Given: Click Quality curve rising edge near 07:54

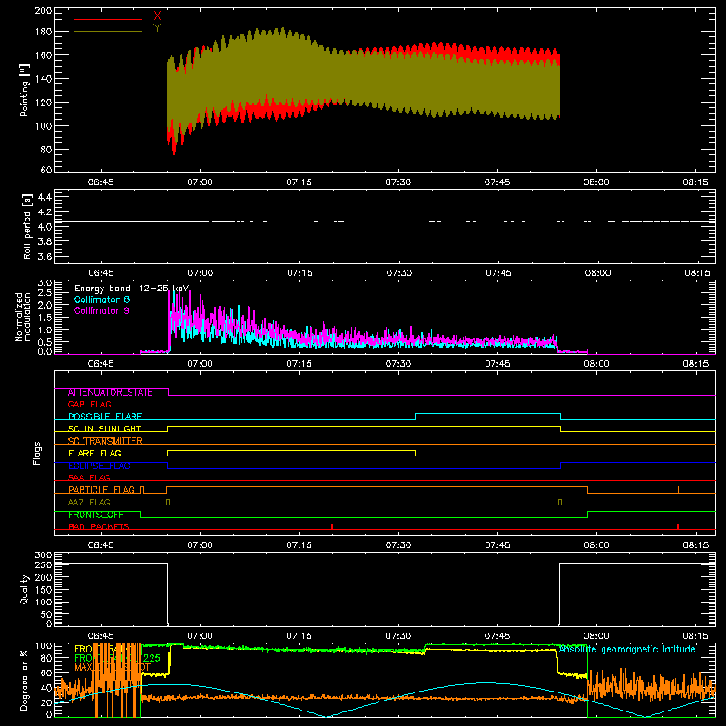Looking at the screenshot, I should coord(559,594).
